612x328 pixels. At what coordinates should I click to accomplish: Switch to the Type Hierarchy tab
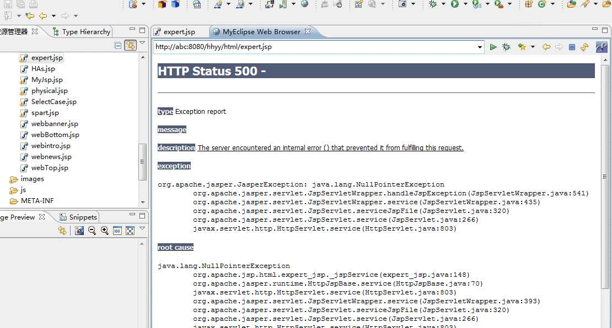click(82, 32)
